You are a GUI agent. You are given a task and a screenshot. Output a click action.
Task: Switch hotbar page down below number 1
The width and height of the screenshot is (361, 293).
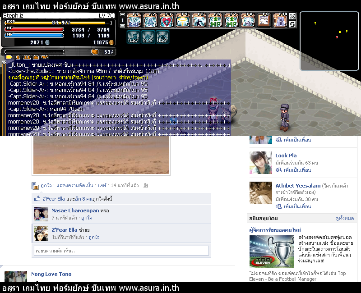(122, 26)
